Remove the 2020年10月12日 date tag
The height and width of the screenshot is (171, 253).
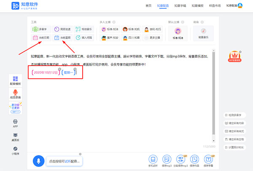tap(59, 69)
